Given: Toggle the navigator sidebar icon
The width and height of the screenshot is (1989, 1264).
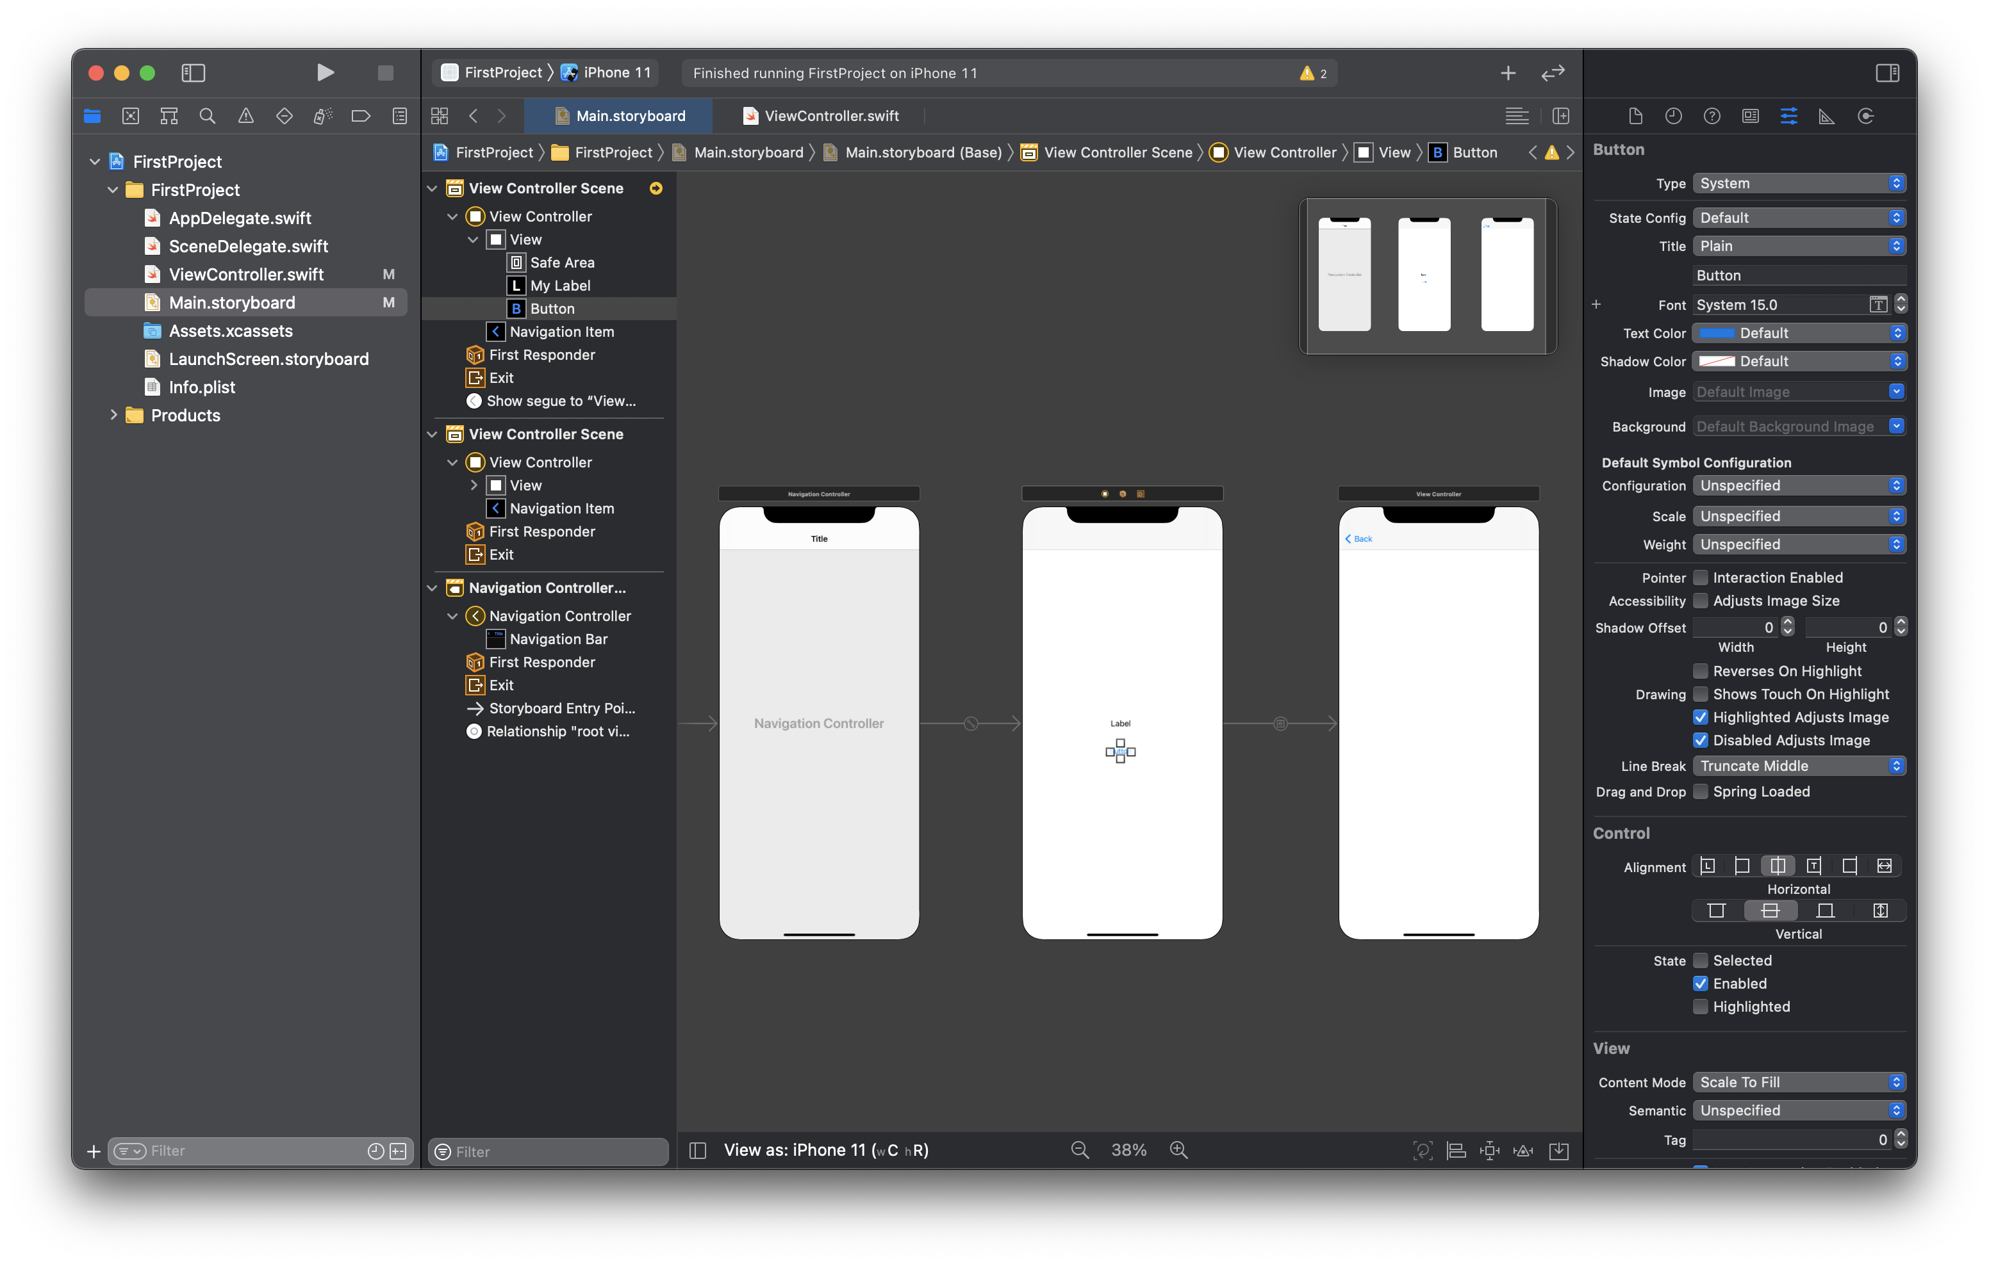Looking at the screenshot, I should [x=192, y=72].
